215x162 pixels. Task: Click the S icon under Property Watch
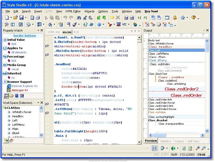pos(17,96)
